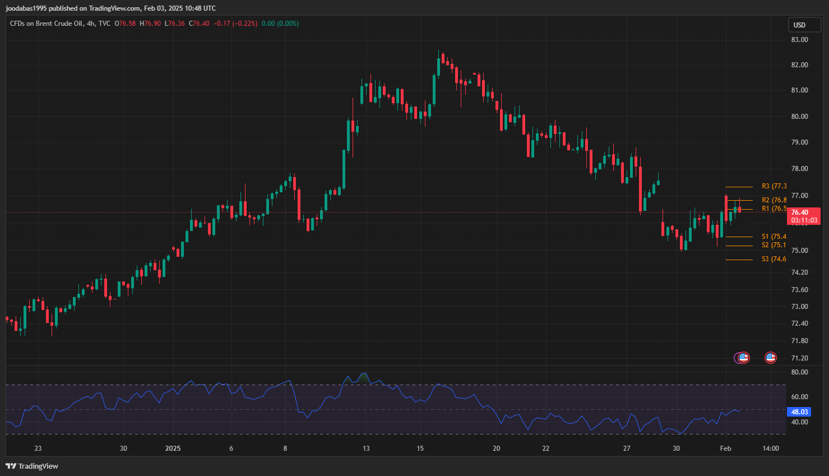Screen dimensions: 829x476
Task: Open the US flag event icon overlapping the purple marker
Action: tap(743, 358)
